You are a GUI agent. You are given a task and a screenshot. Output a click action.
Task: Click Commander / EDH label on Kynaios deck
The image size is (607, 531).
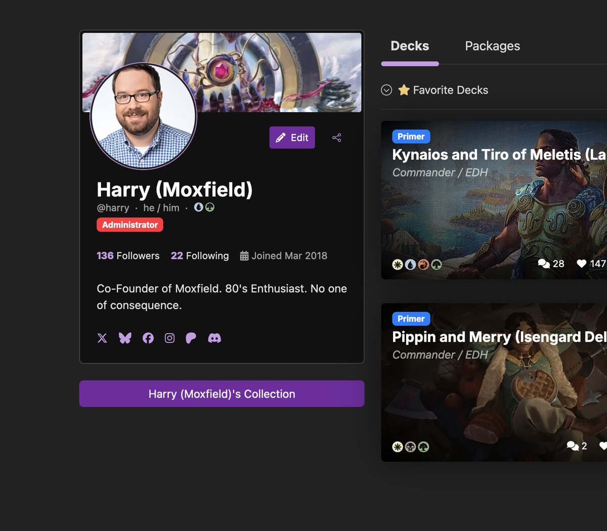(440, 172)
